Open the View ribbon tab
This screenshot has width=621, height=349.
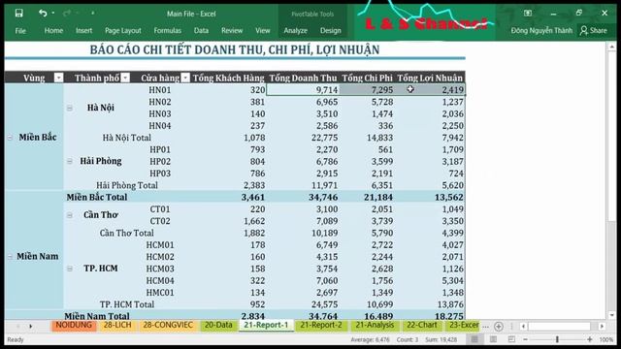coord(262,30)
